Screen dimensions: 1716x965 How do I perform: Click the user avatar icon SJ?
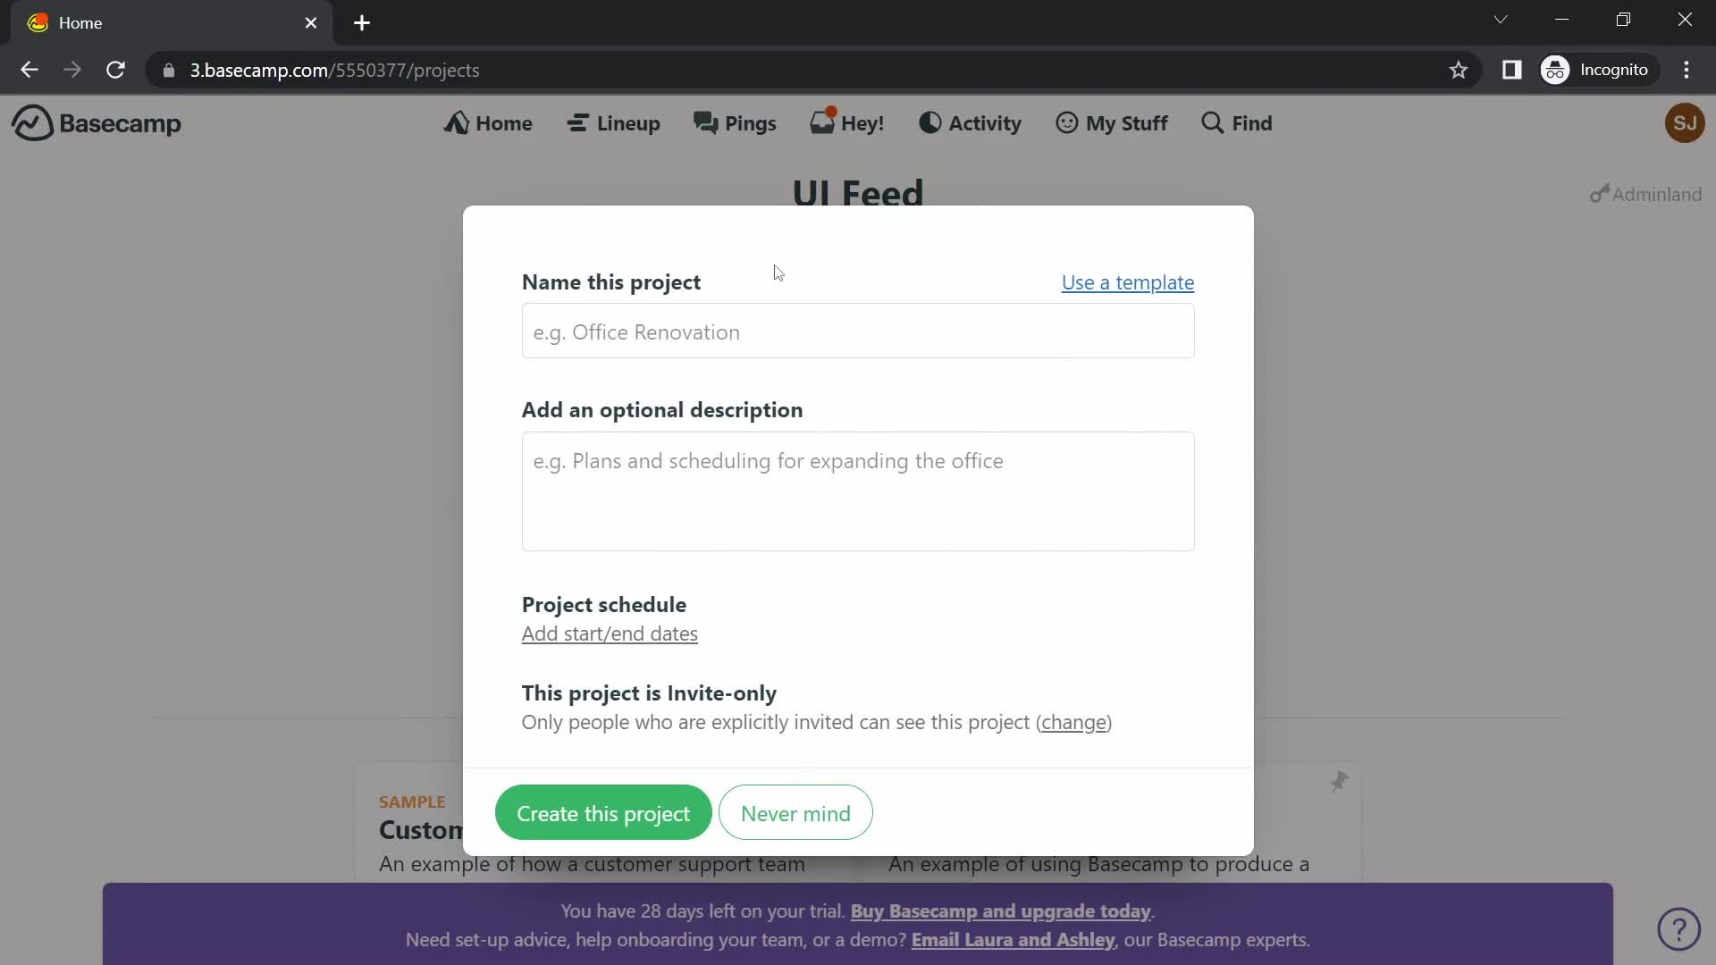click(x=1687, y=122)
